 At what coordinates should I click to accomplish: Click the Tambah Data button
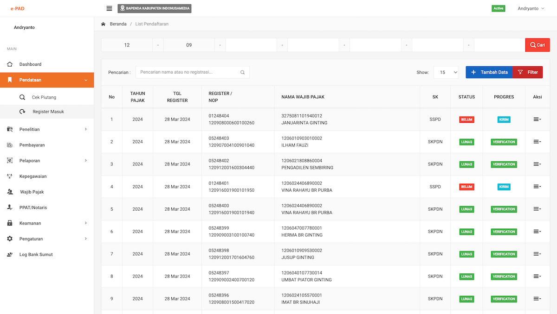(x=489, y=72)
